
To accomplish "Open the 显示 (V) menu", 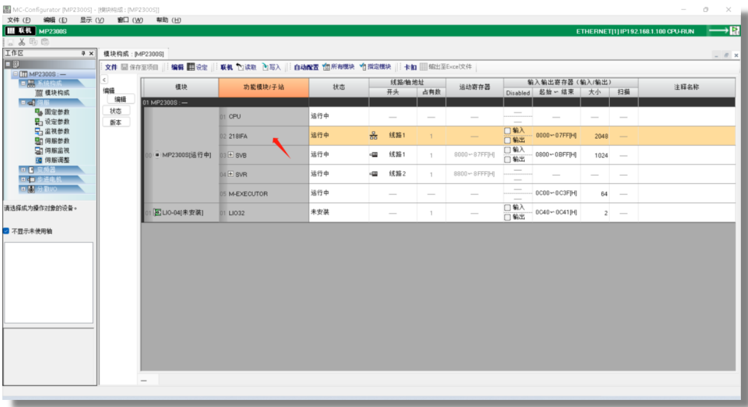I will point(92,19).
